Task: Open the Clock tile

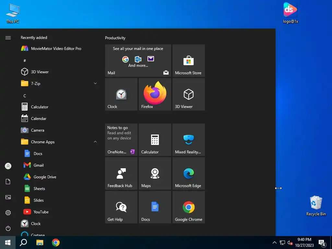Action: [121, 94]
